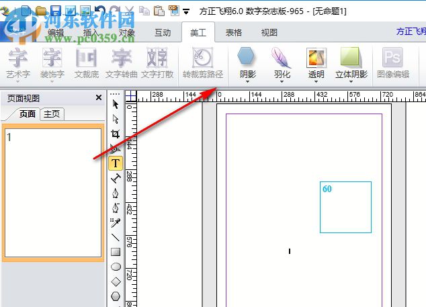Switch to the 主页 panel tab

click(52, 114)
